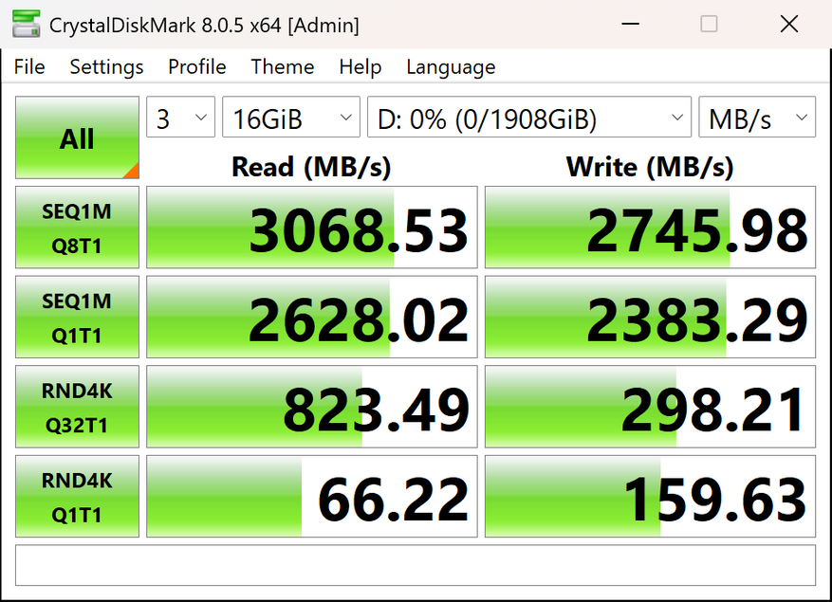Viewport: 832px width, 602px height.
Task: Open the MB/s unit dropdown
Action: click(757, 117)
